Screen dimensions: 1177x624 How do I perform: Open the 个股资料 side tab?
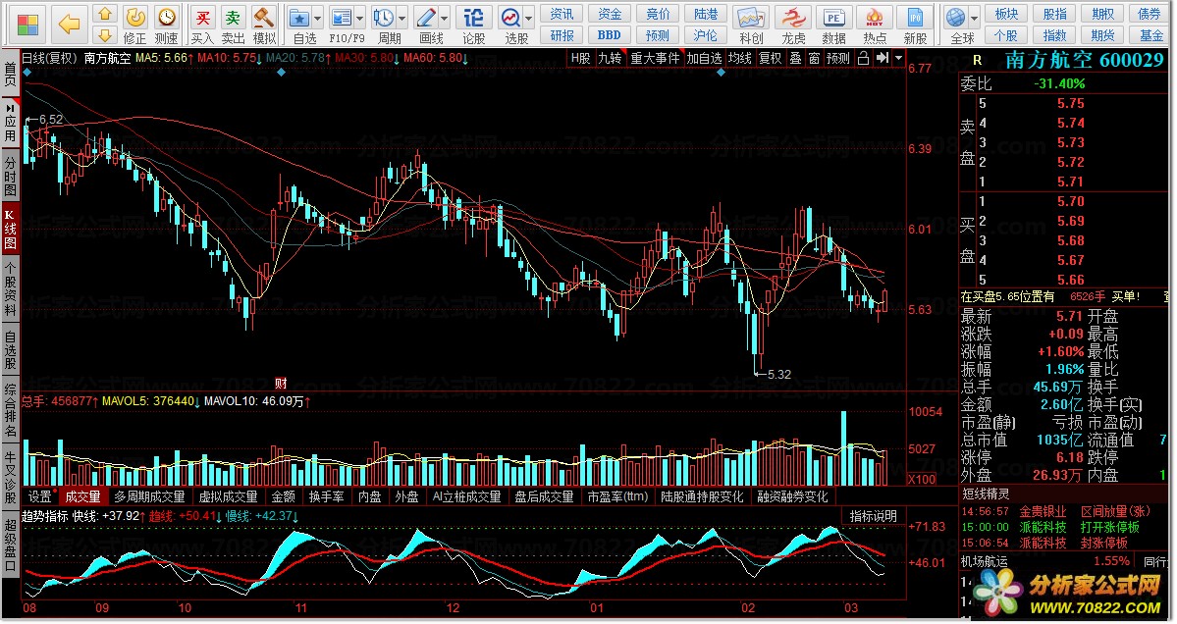pos(11,288)
